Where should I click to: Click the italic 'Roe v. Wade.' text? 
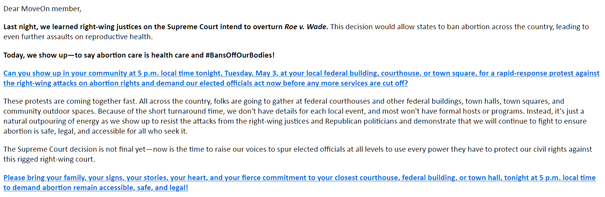pos(306,27)
